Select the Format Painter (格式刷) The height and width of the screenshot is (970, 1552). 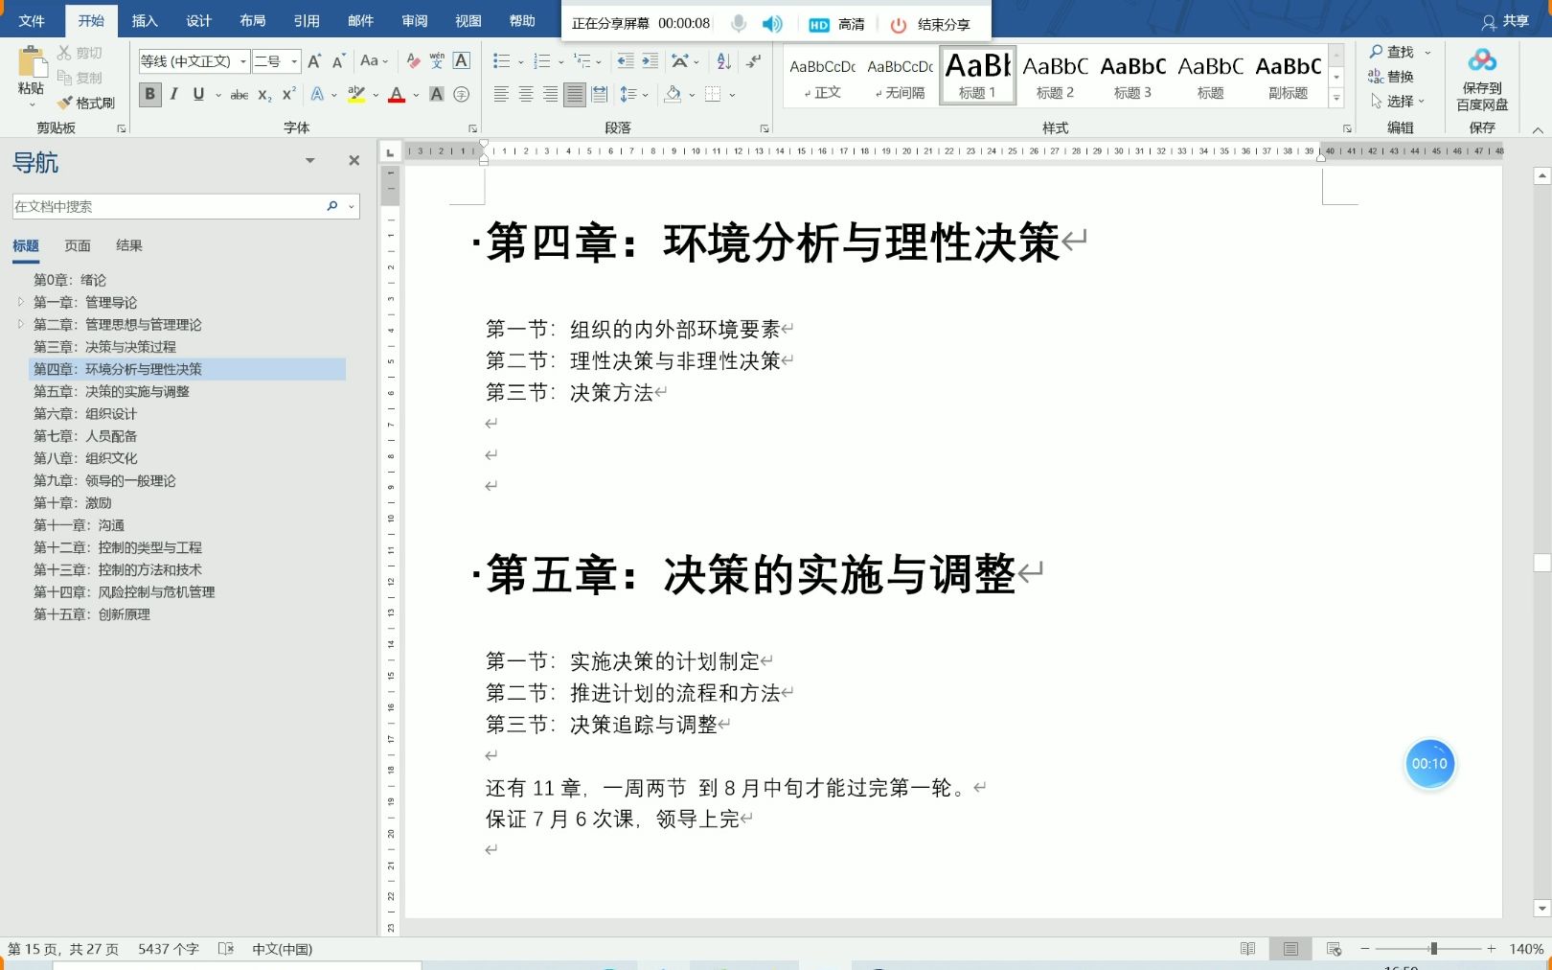(85, 103)
